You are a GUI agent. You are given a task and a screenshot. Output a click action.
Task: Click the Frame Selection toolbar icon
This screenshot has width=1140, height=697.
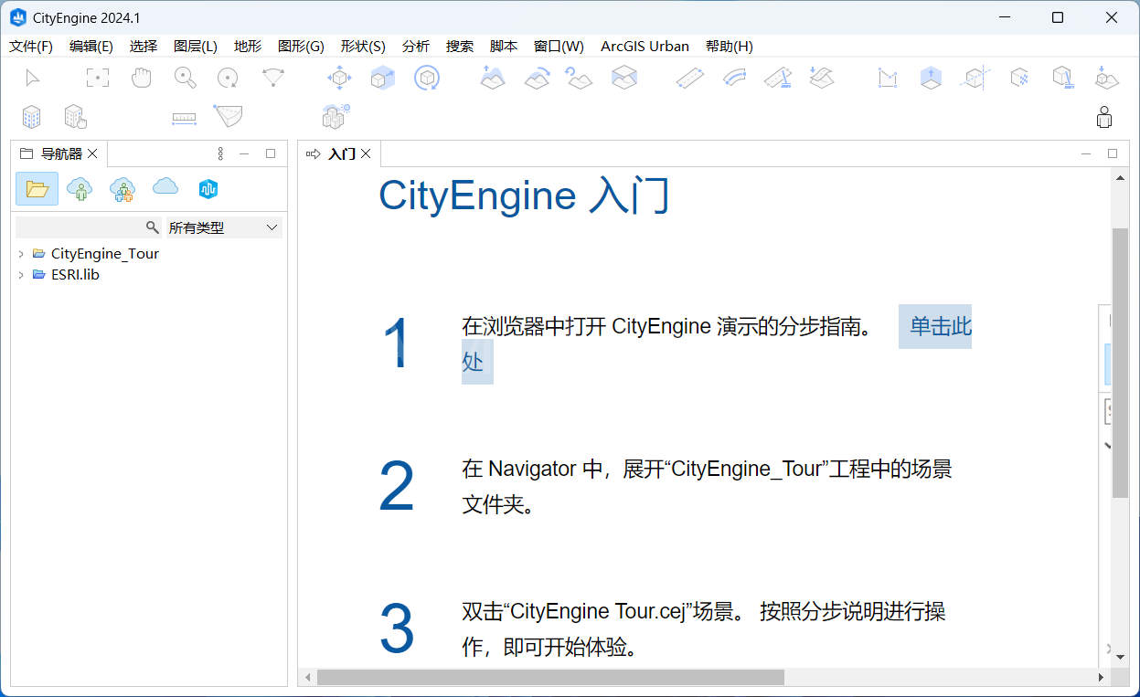(98, 79)
